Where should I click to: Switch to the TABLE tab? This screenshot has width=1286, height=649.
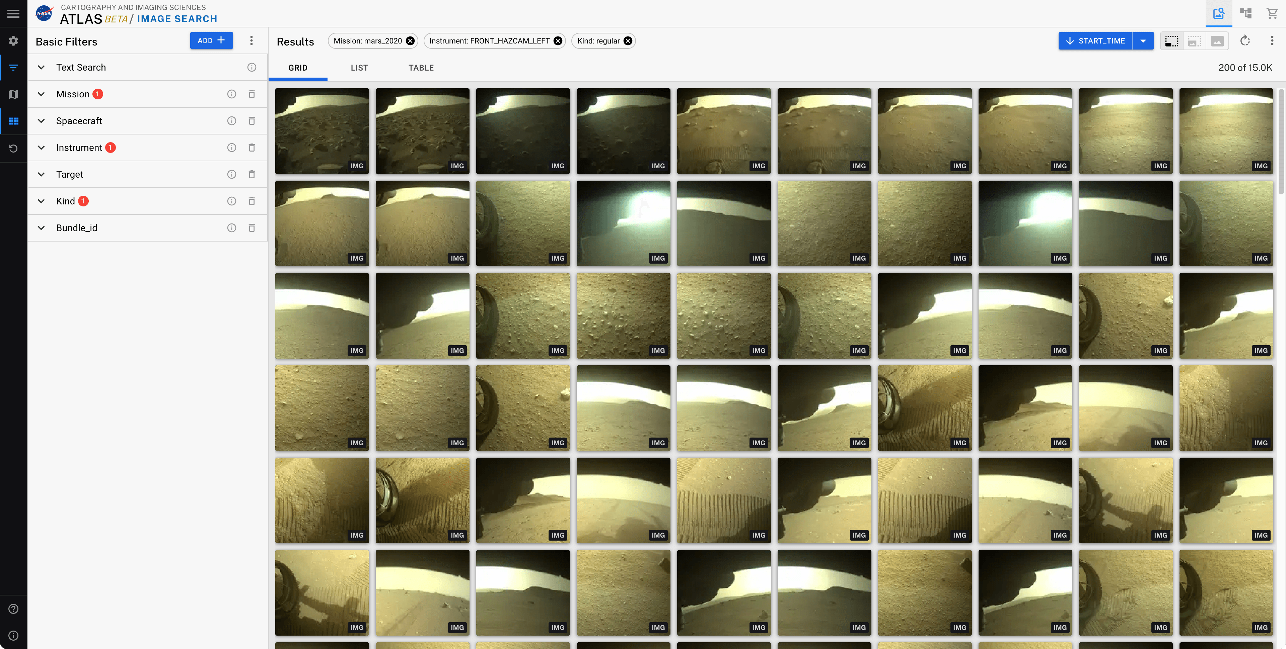[421, 68]
